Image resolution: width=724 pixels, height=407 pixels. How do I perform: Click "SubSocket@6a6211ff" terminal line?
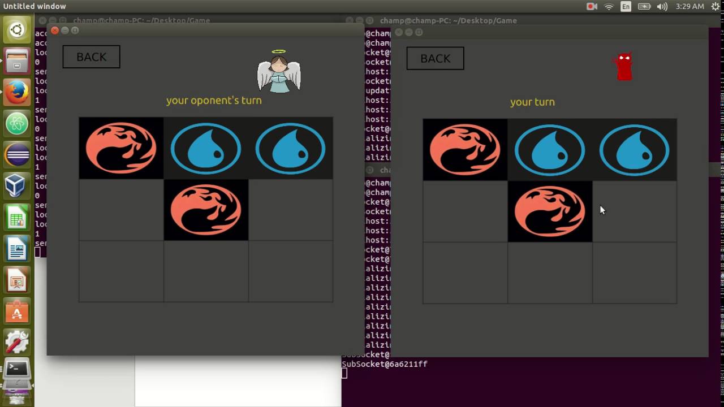coord(385,364)
